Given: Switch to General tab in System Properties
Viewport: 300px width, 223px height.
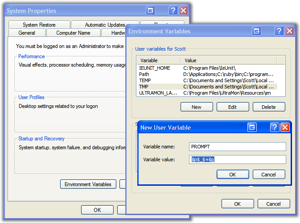Looking at the screenshot, I should pyautogui.click(x=27, y=33).
